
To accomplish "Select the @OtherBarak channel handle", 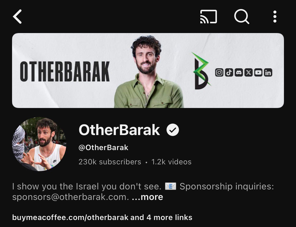I will coord(103,148).
